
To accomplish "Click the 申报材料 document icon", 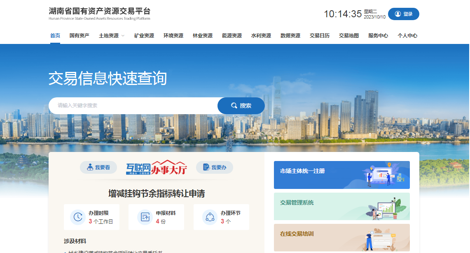I will tap(145, 217).
